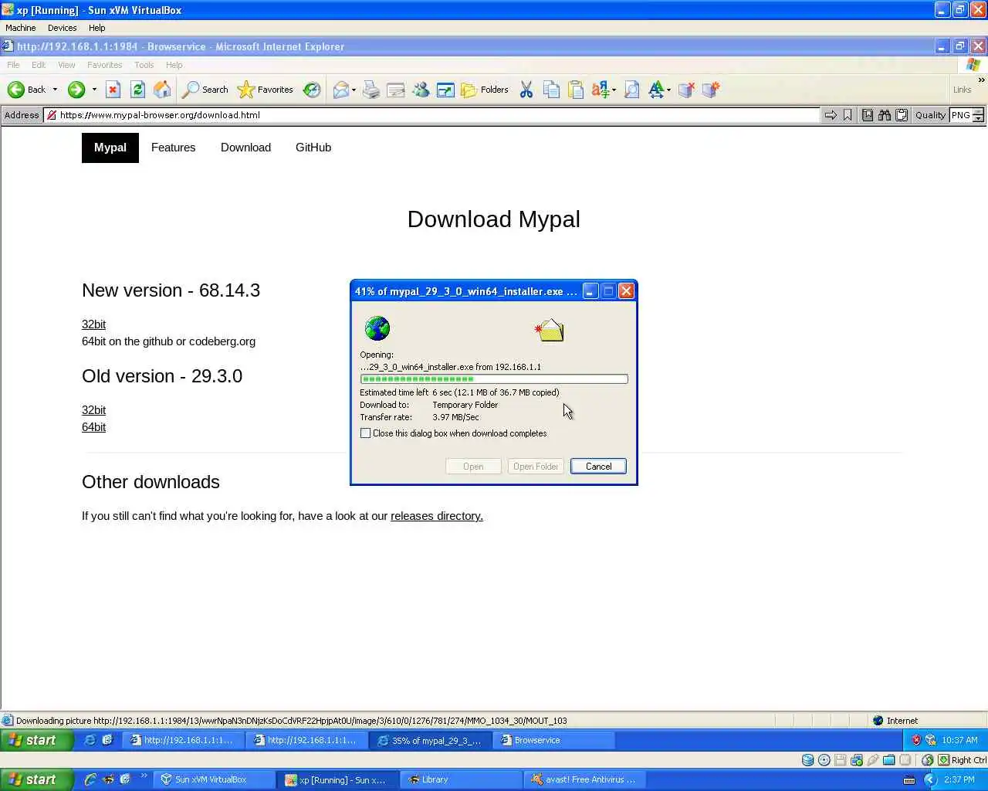Screen dimensions: 988x791
Task: Cancel the mypal installer download
Action: point(598,467)
